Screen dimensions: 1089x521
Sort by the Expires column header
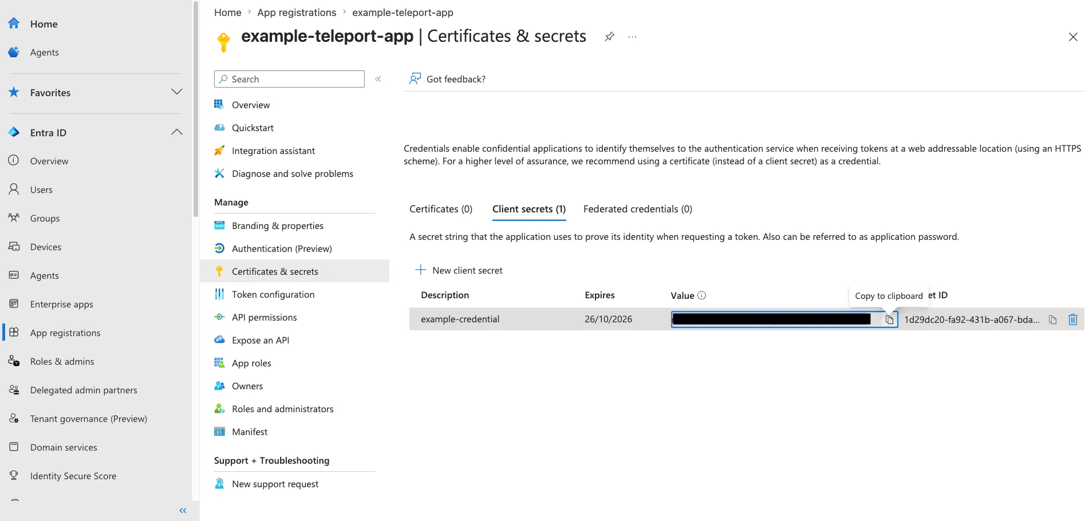pyautogui.click(x=599, y=295)
